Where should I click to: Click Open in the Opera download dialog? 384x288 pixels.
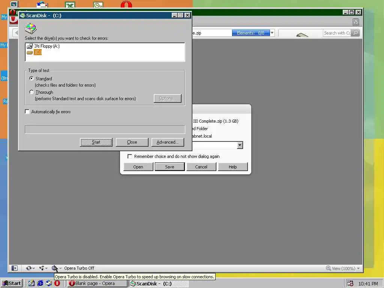pyautogui.click(x=138, y=167)
